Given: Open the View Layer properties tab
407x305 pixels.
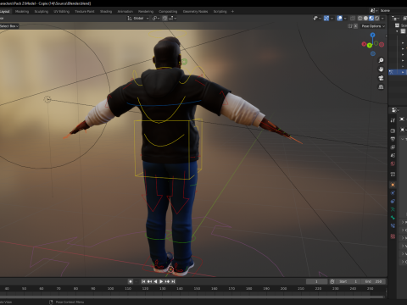Looking at the screenshot, I should 393,147.
